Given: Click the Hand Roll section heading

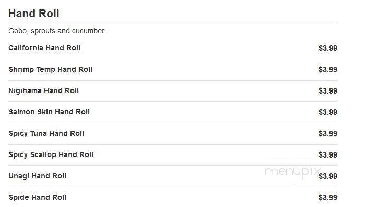Looking at the screenshot, I should 33,14.
